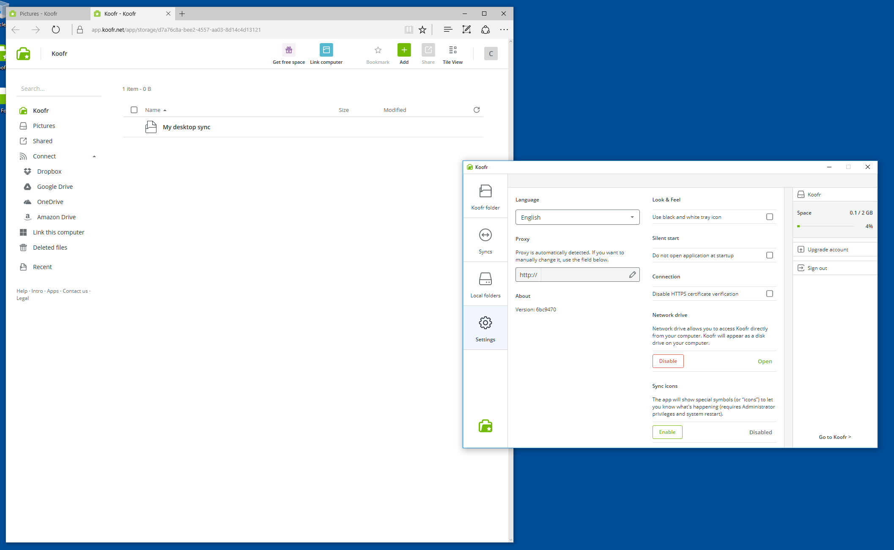This screenshot has height=550, width=894.
Task: Open Local folders in Koofr app
Action: pyautogui.click(x=485, y=285)
